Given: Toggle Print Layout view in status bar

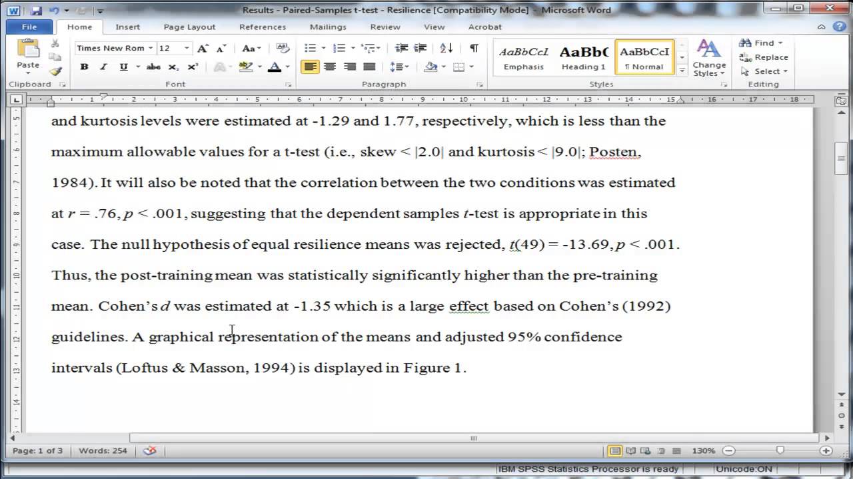Looking at the screenshot, I should click(615, 450).
